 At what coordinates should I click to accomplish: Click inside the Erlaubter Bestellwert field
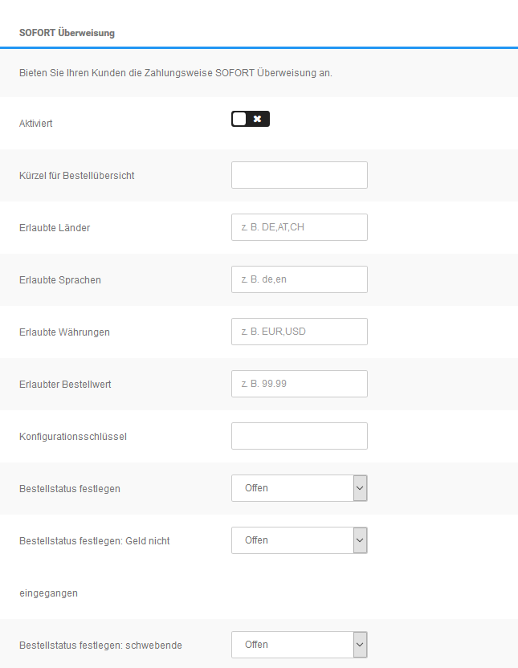(x=299, y=383)
